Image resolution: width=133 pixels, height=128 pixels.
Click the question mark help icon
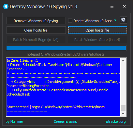click(x=115, y=21)
